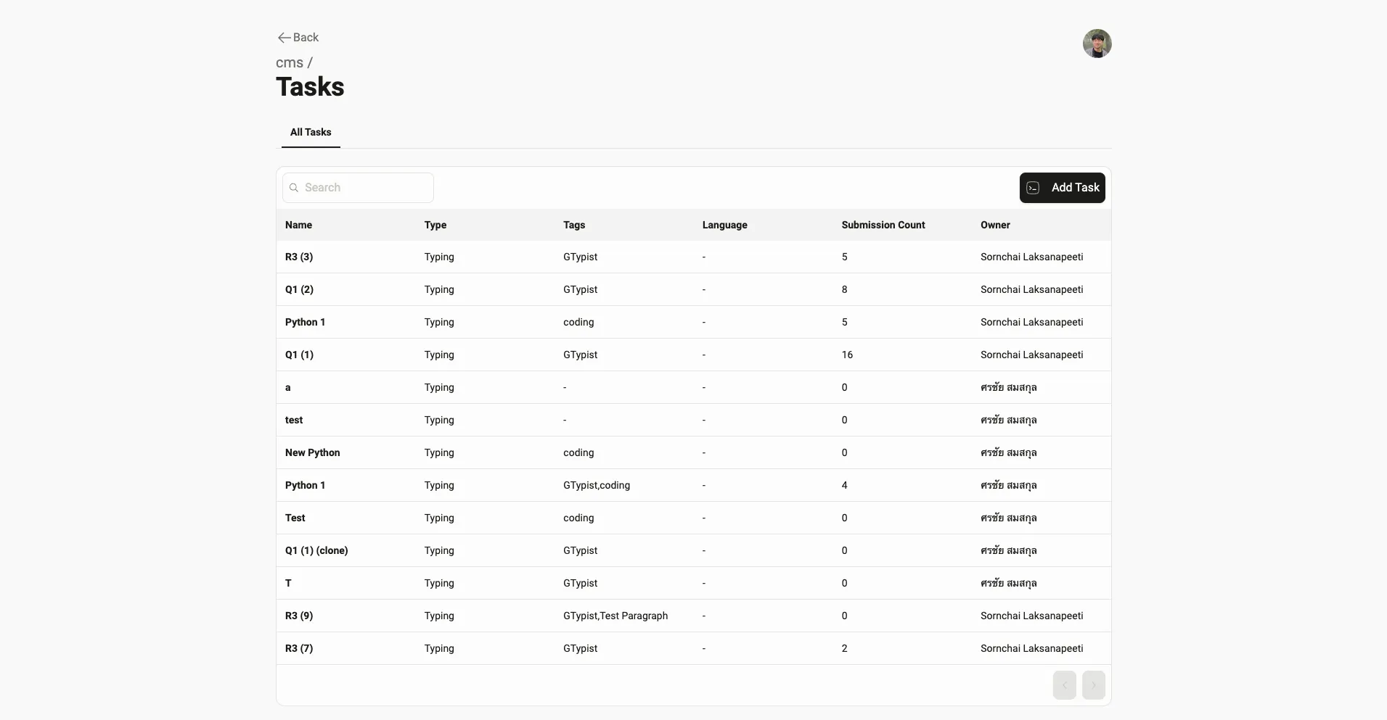Image resolution: width=1387 pixels, height=720 pixels.
Task: Click submission count 8 in Q1 (2) row
Action: (x=844, y=289)
